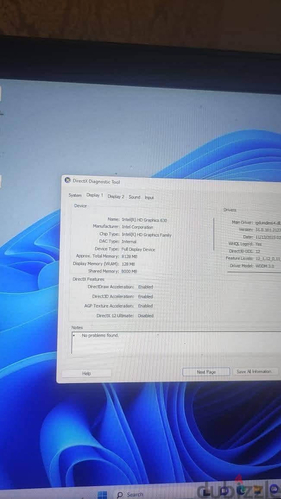The width and height of the screenshot is (281, 499).
Task: Click the '128 MB' VRAM value
Action: point(128,264)
